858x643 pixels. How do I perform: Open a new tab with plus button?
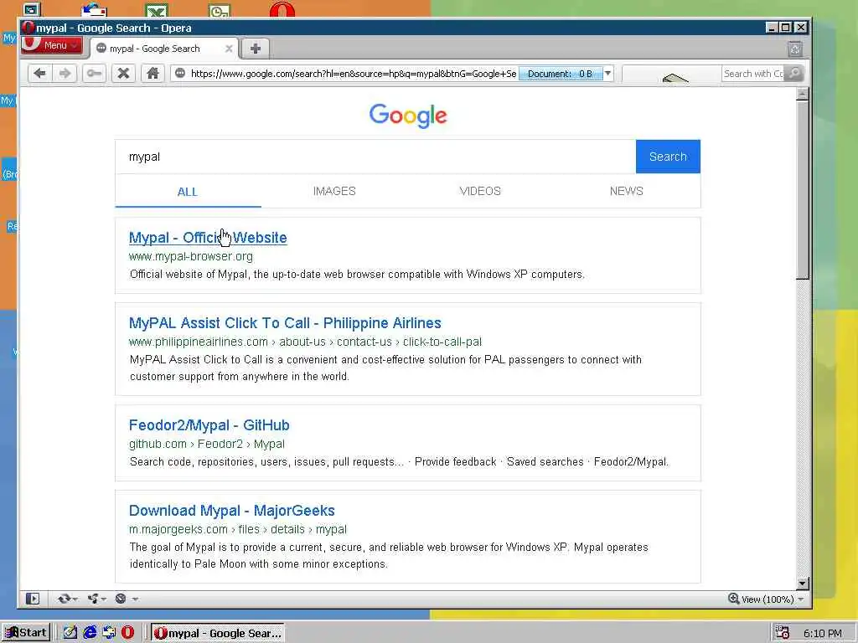[255, 49]
